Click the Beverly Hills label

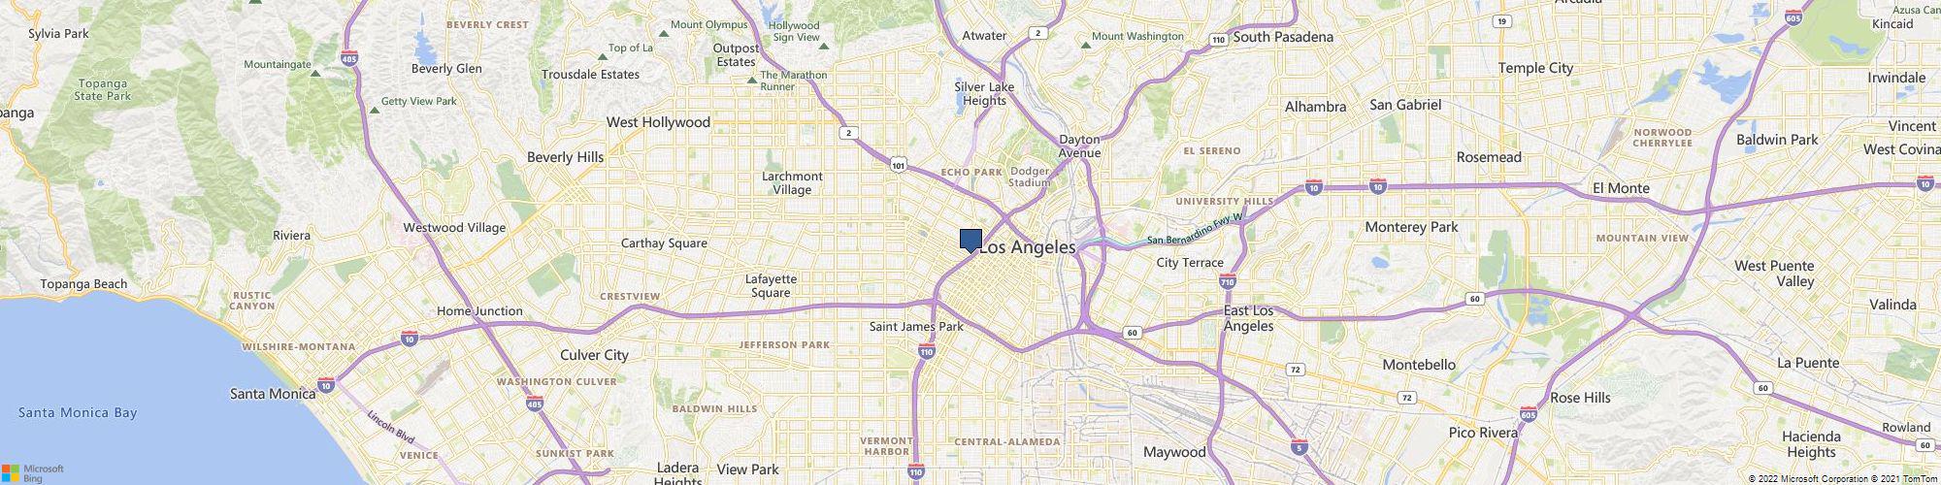tap(565, 157)
